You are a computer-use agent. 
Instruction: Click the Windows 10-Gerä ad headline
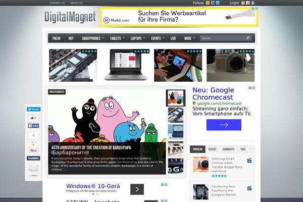click(93, 186)
